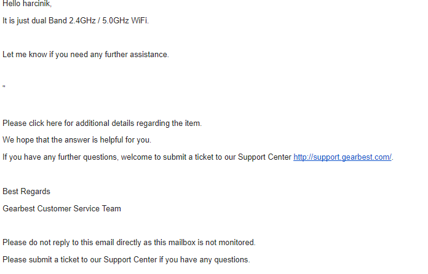Click the "We hope that the answer" line
Screen dimensions: 428x274
coord(76,139)
